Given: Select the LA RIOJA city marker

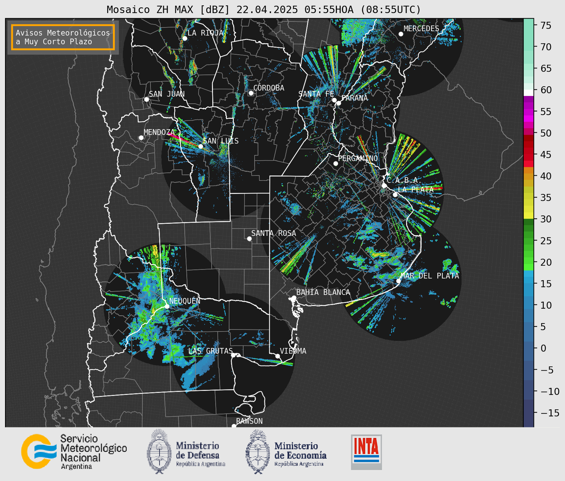Looking at the screenshot, I should click(x=185, y=38).
